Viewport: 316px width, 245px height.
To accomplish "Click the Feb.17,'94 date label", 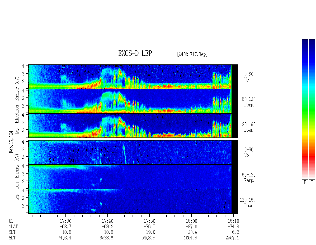I will pos(11,142).
